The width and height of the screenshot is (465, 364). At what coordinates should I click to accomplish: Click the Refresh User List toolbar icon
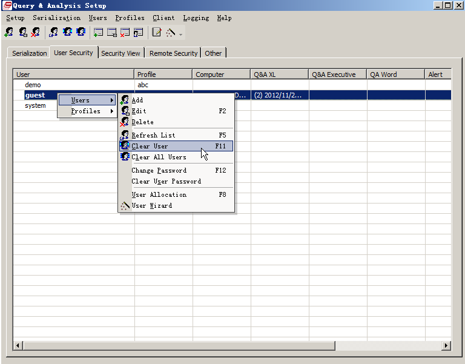point(54,32)
